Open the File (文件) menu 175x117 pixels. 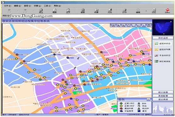(x=8, y=6)
